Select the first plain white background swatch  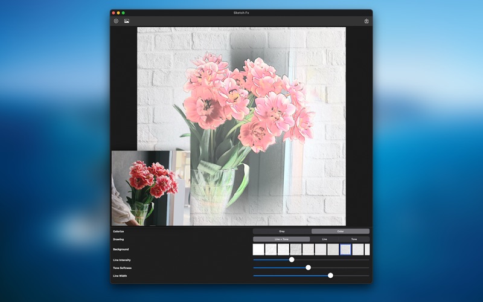point(259,249)
